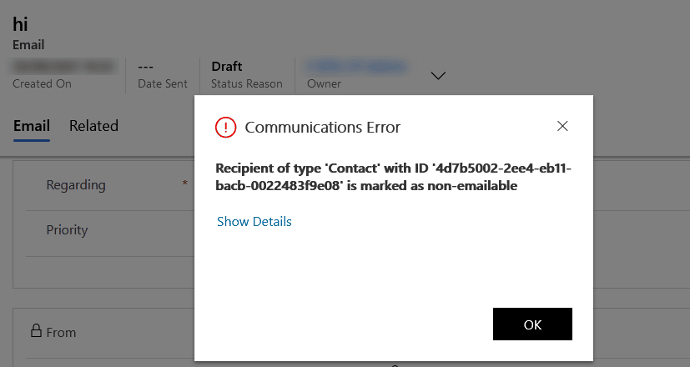Click the Communications Error dialog title
The image size is (690, 367).
(x=323, y=127)
